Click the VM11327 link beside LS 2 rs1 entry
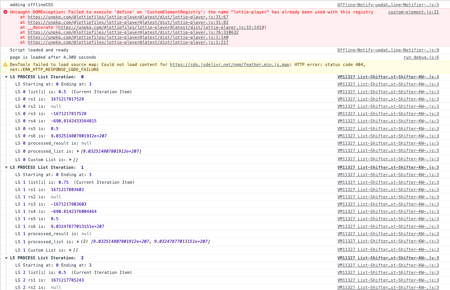The width and height of the screenshot is (450, 290). (x=388, y=280)
